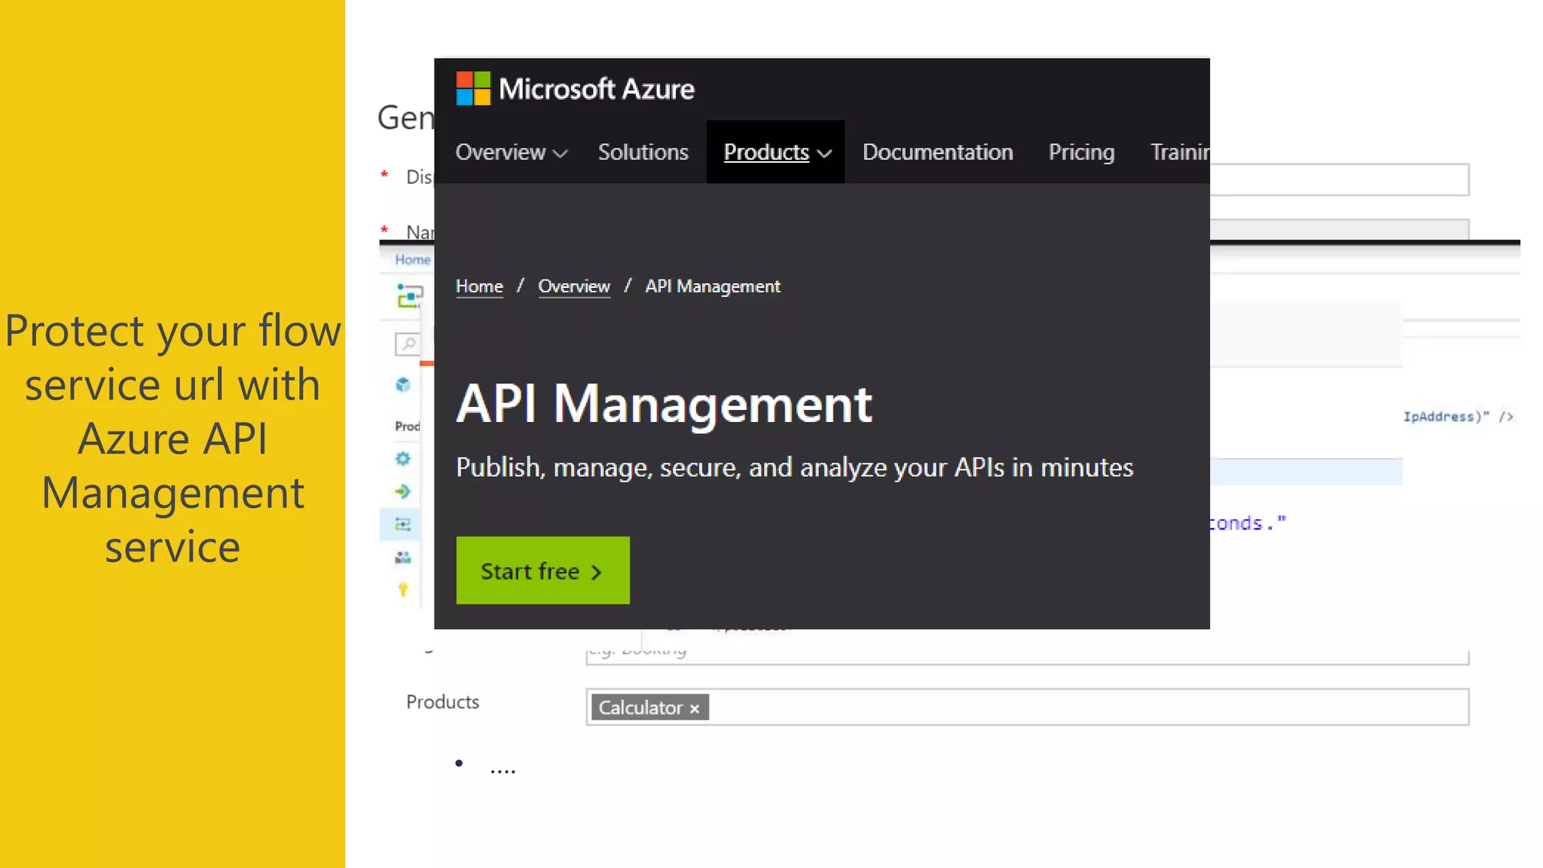Click the API Management service icon in portal

click(410, 295)
